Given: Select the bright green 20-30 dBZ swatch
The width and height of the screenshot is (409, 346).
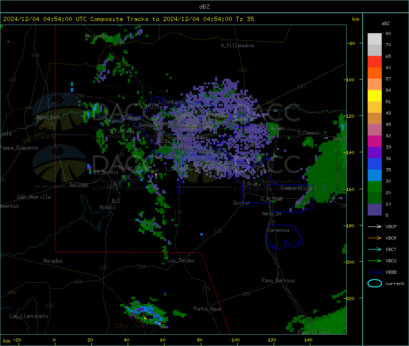Looking at the screenshot, I should click(374, 186).
